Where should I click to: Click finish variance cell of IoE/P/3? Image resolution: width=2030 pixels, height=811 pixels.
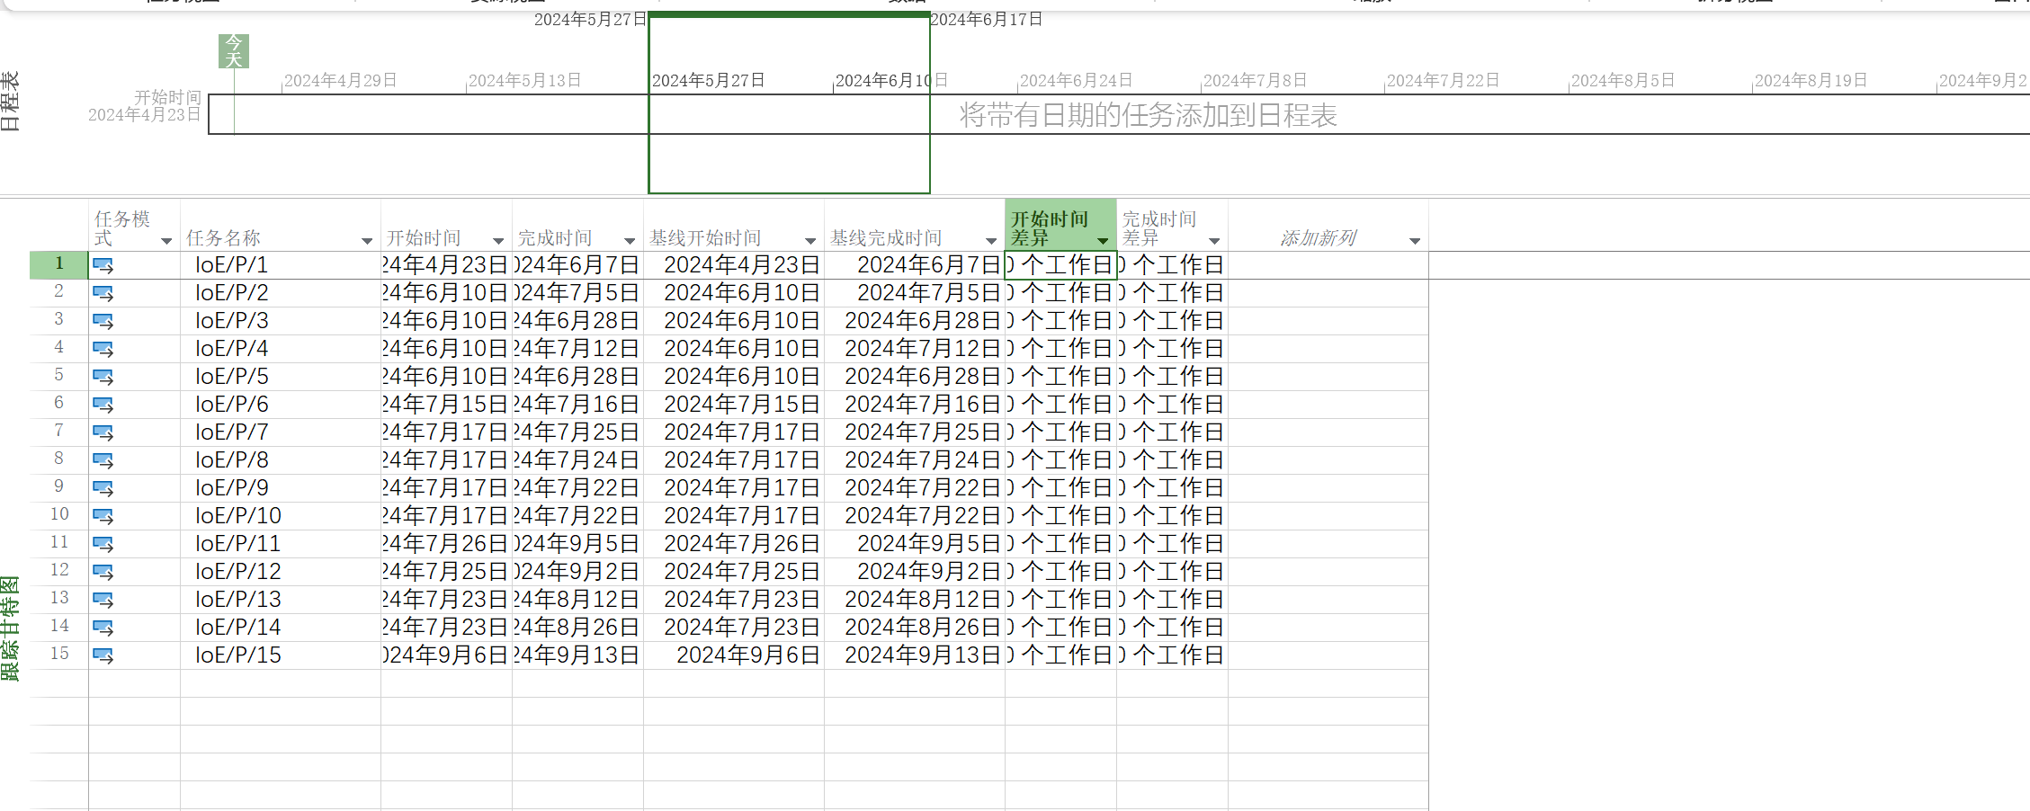point(1172,321)
